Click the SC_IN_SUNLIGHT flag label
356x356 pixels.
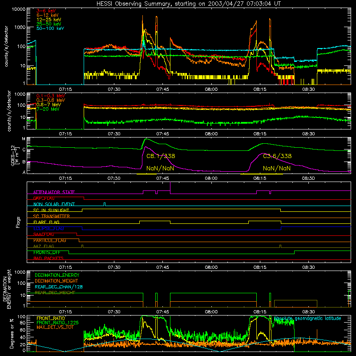pyautogui.click(x=51, y=210)
